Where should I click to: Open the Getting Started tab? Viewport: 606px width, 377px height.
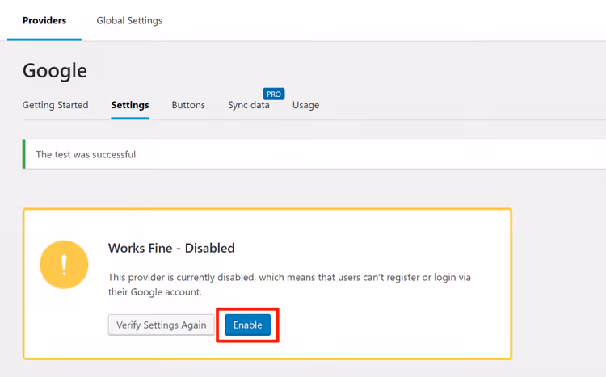pyautogui.click(x=55, y=105)
